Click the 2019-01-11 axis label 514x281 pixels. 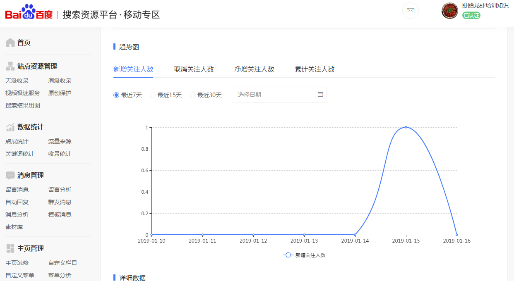(x=202, y=241)
